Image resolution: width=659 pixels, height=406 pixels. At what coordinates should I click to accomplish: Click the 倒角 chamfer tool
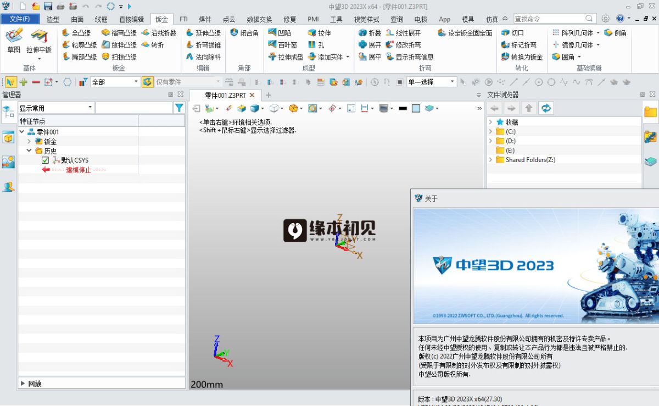coord(615,33)
